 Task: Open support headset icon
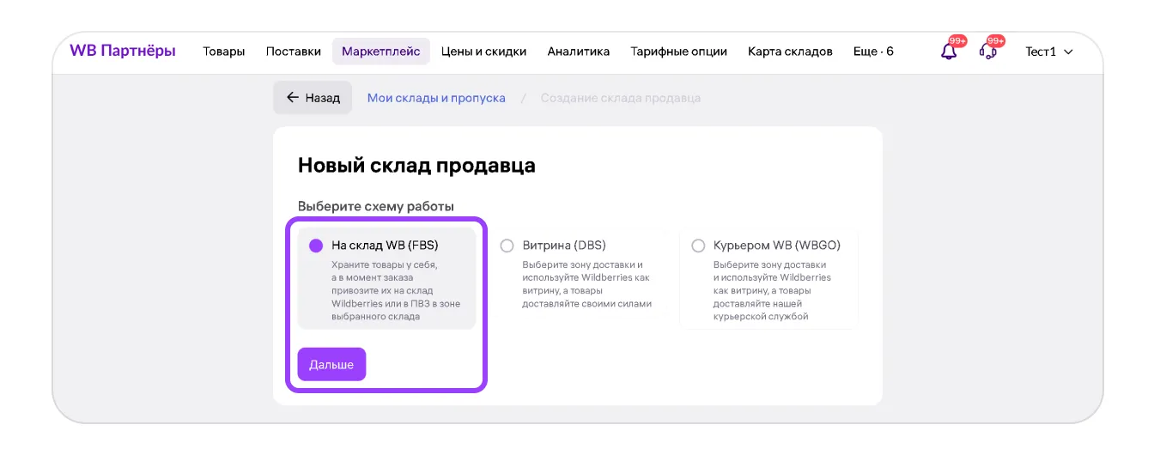[987, 52]
